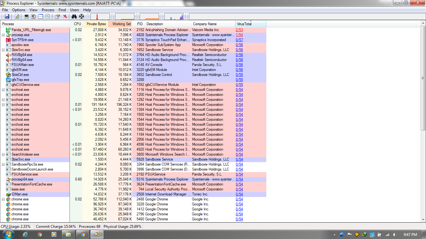
Task: Click the crosshair Find Window's Process icon
Action: pos(81,16)
